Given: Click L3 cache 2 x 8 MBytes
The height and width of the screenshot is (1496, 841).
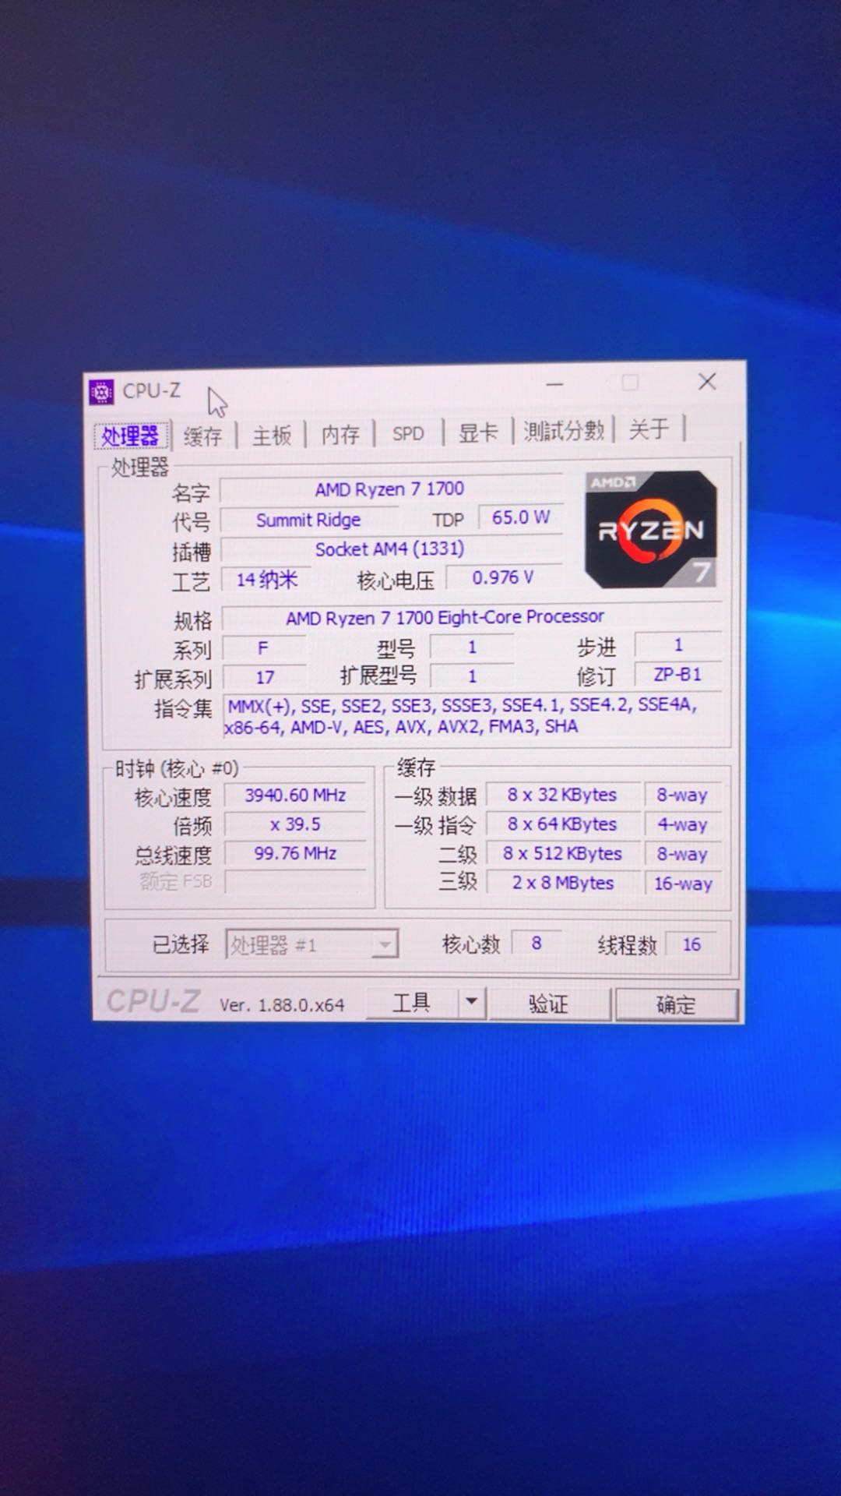Looking at the screenshot, I should (x=562, y=883).
